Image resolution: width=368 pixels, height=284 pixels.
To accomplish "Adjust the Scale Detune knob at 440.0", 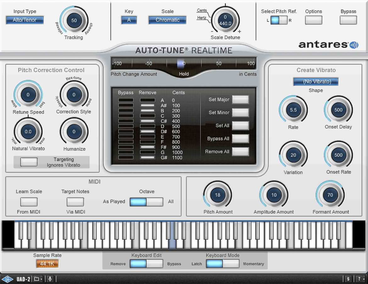I will tap(225, 20).
